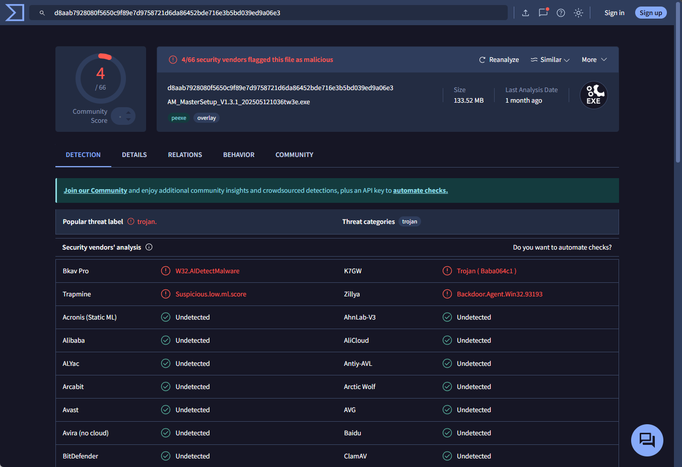The height and width of the screenshot is (467, 682).
Task: Open the help question mark icon
Action: point(561,13)
